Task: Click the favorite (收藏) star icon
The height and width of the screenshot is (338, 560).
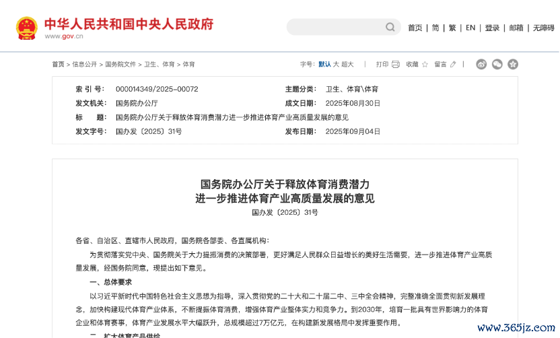Action: pyautogui.click(x=425, y=64)
